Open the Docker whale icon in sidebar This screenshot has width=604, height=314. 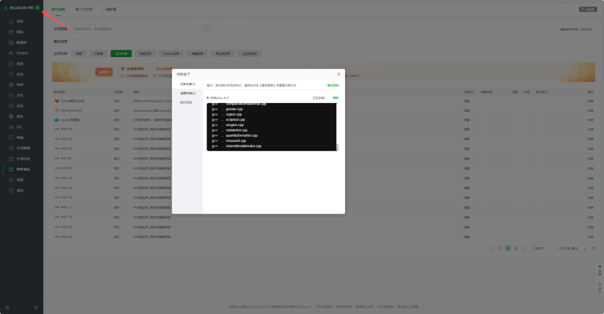(x=11, y=53)
